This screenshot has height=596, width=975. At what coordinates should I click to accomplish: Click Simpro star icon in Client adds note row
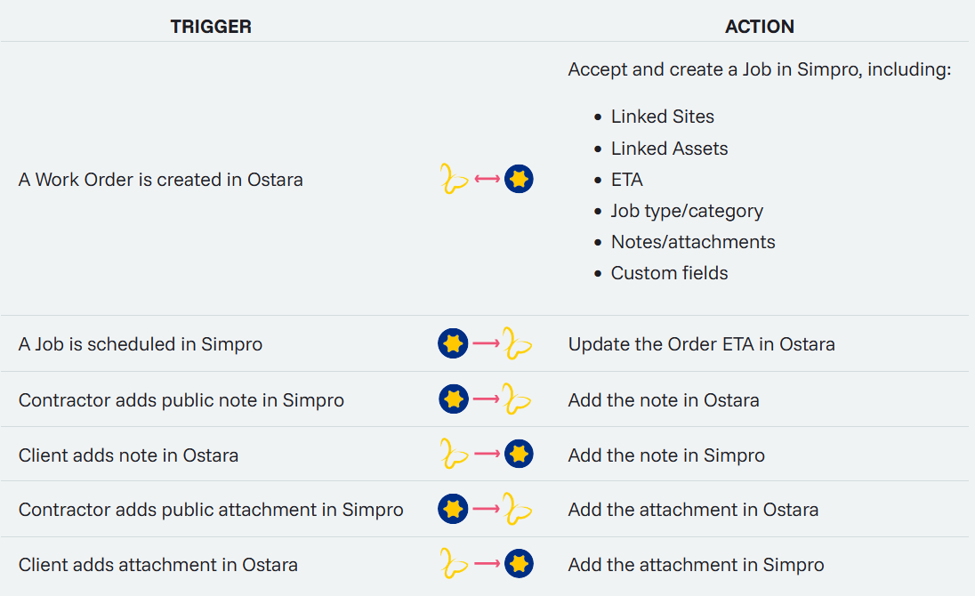pyautogui.click(x=519, y=455)
